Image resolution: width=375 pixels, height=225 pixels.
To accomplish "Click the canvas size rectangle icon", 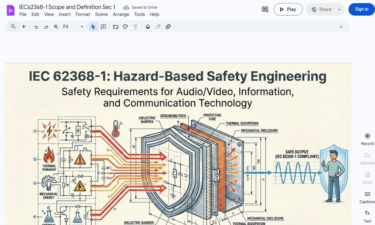I will (x=116, y=27).
